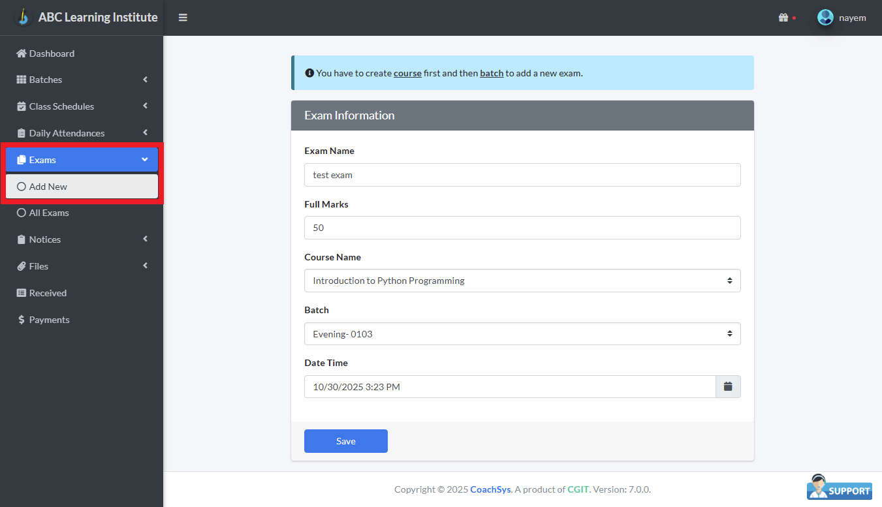
Task: Select All Exams in sidebar
Action: click(49, 213)
